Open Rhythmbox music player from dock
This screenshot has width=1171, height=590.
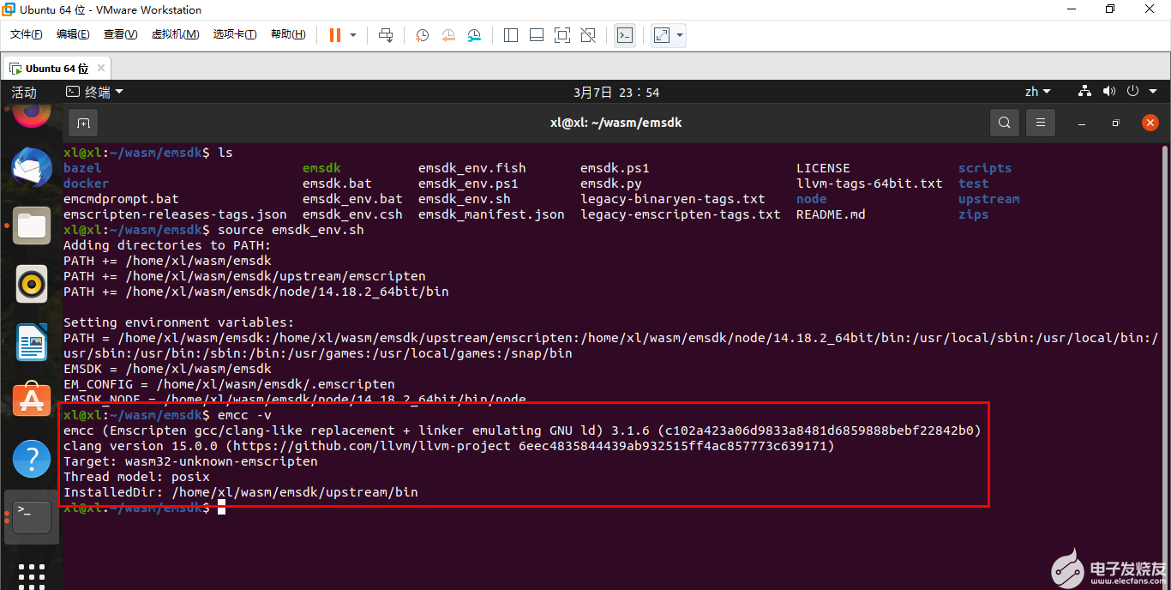32,284
